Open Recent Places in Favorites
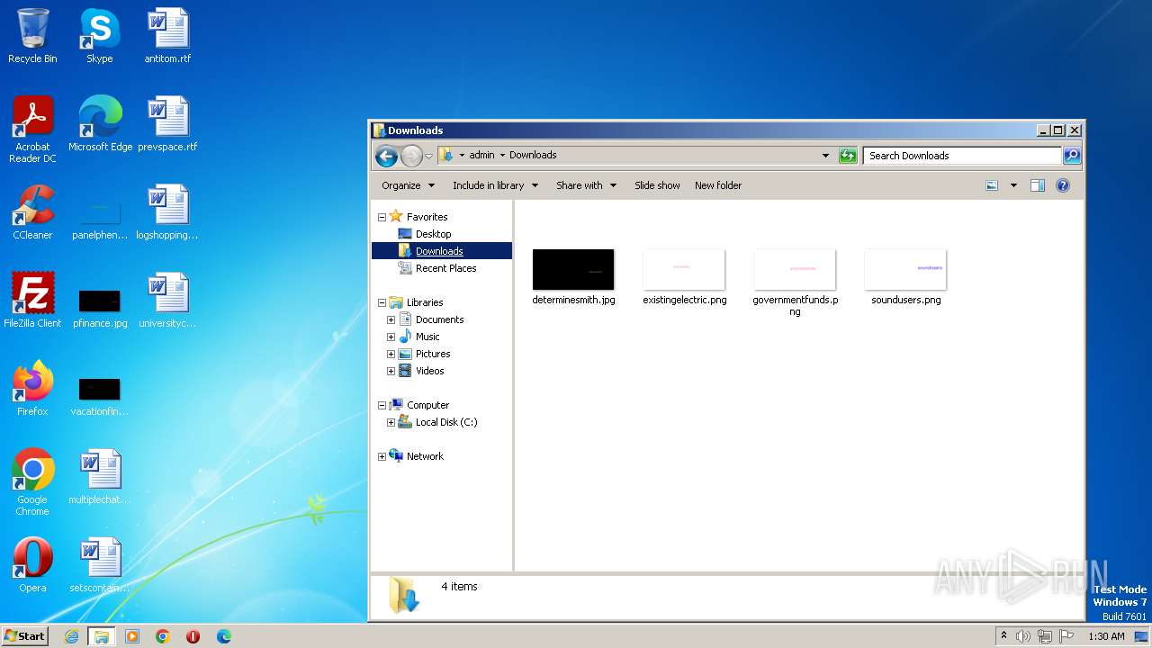The image size is (1152, 648). (445, 268)
